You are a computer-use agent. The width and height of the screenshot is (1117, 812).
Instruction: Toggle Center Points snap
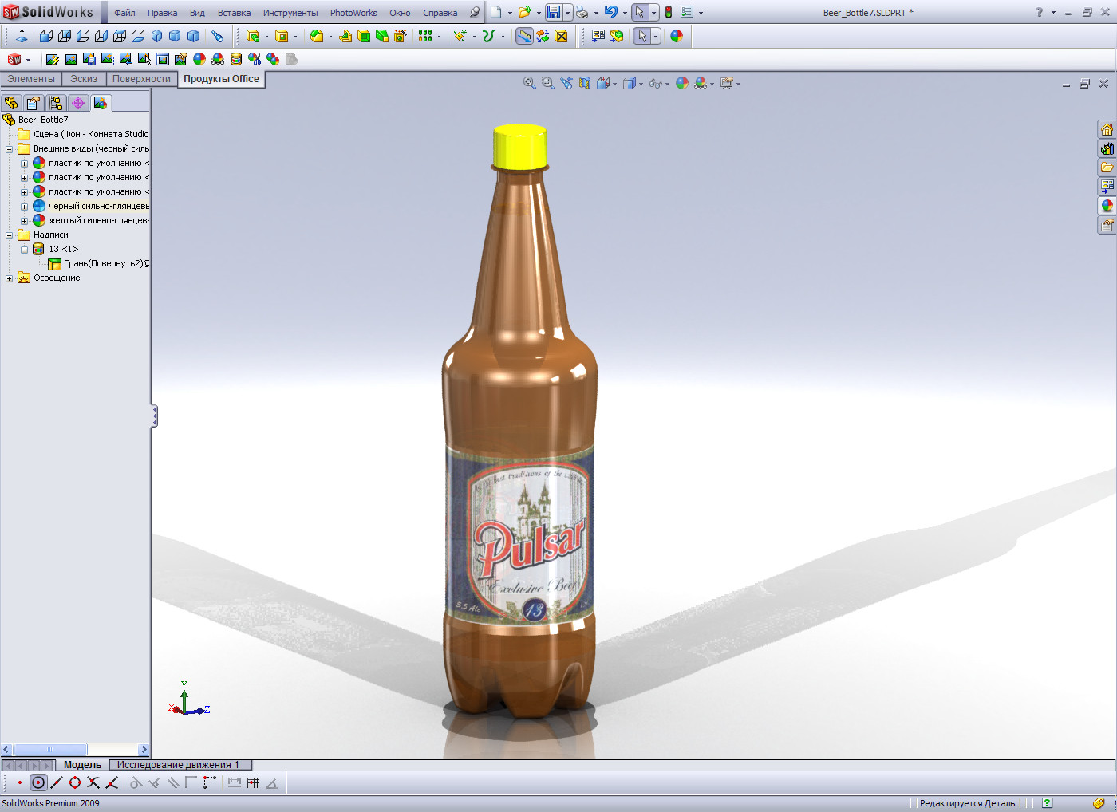click(x=38, y=783)
